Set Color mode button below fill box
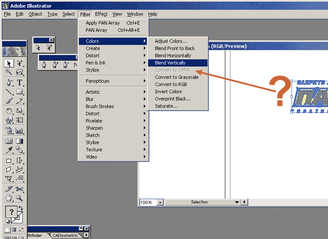 (7, 230)
